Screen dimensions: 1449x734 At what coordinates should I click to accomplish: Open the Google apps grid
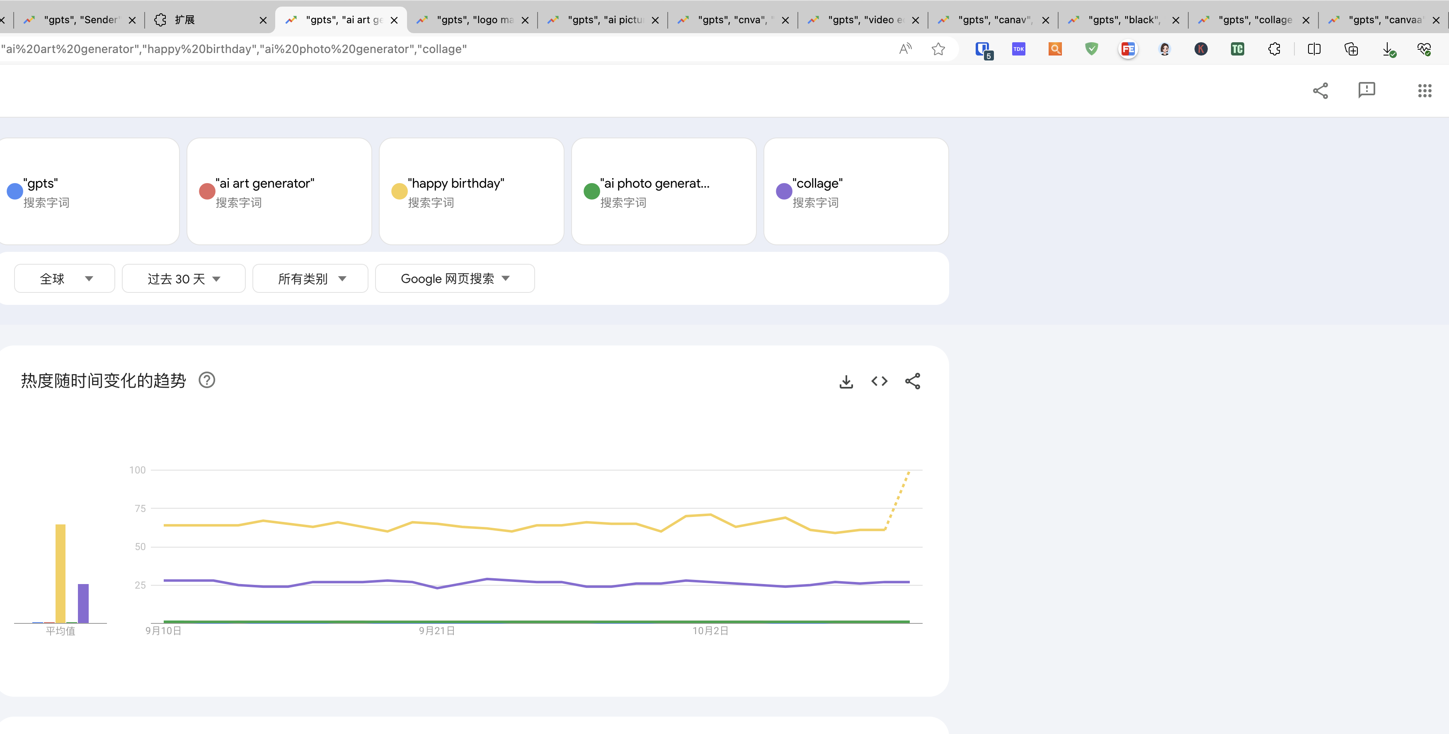click(x=1424, y=90)
